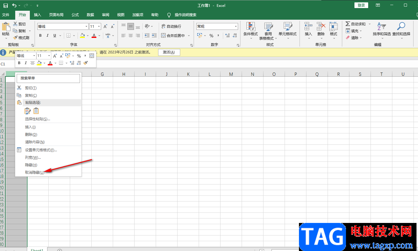Open Sort and Filter (排序和筛选)
This screenshot has height=251, width=418.
click(x=382, y=31)
